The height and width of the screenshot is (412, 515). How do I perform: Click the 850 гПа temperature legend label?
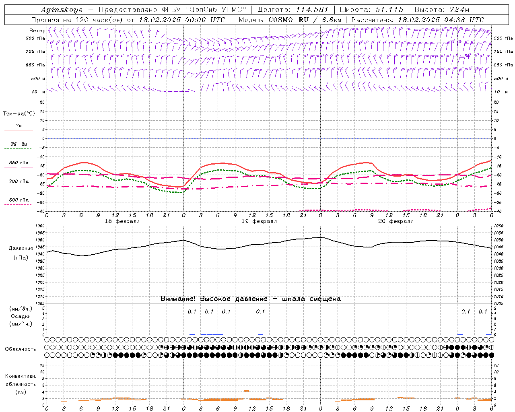pos(19,163)
